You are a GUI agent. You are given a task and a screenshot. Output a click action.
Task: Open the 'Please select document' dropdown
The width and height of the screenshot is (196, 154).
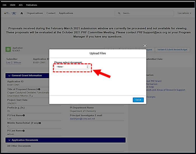pos(72,67)
